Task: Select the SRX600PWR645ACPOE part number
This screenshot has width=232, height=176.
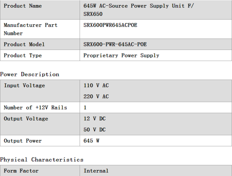Action: pos(110,25)
